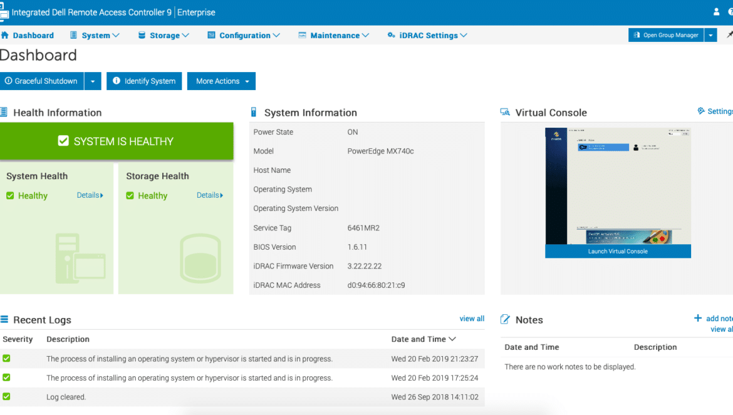Open Graceful Shutdown dropdown arrow
The image size is (733, 415).
pos(93,81)
